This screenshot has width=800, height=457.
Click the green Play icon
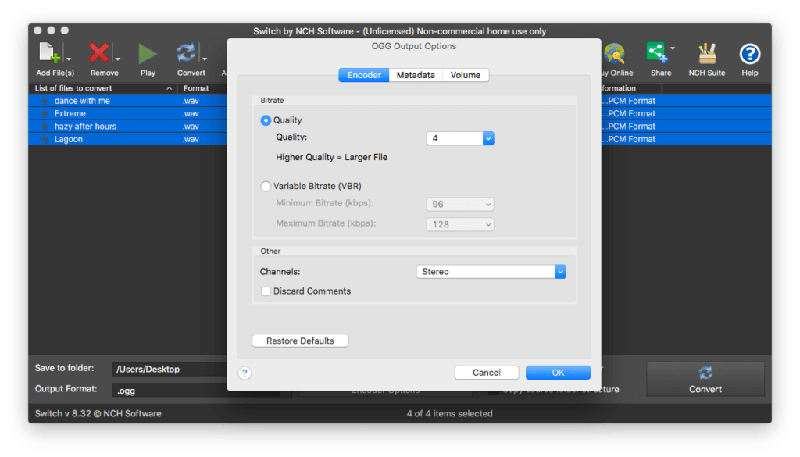tap(148, 54)
